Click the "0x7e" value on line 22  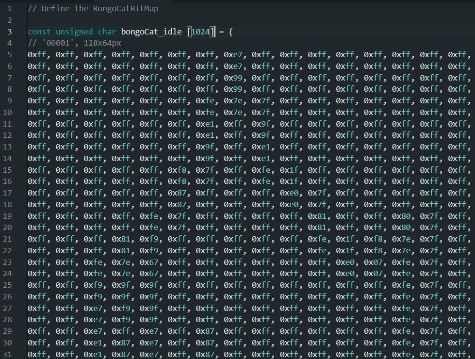[401, 250]
